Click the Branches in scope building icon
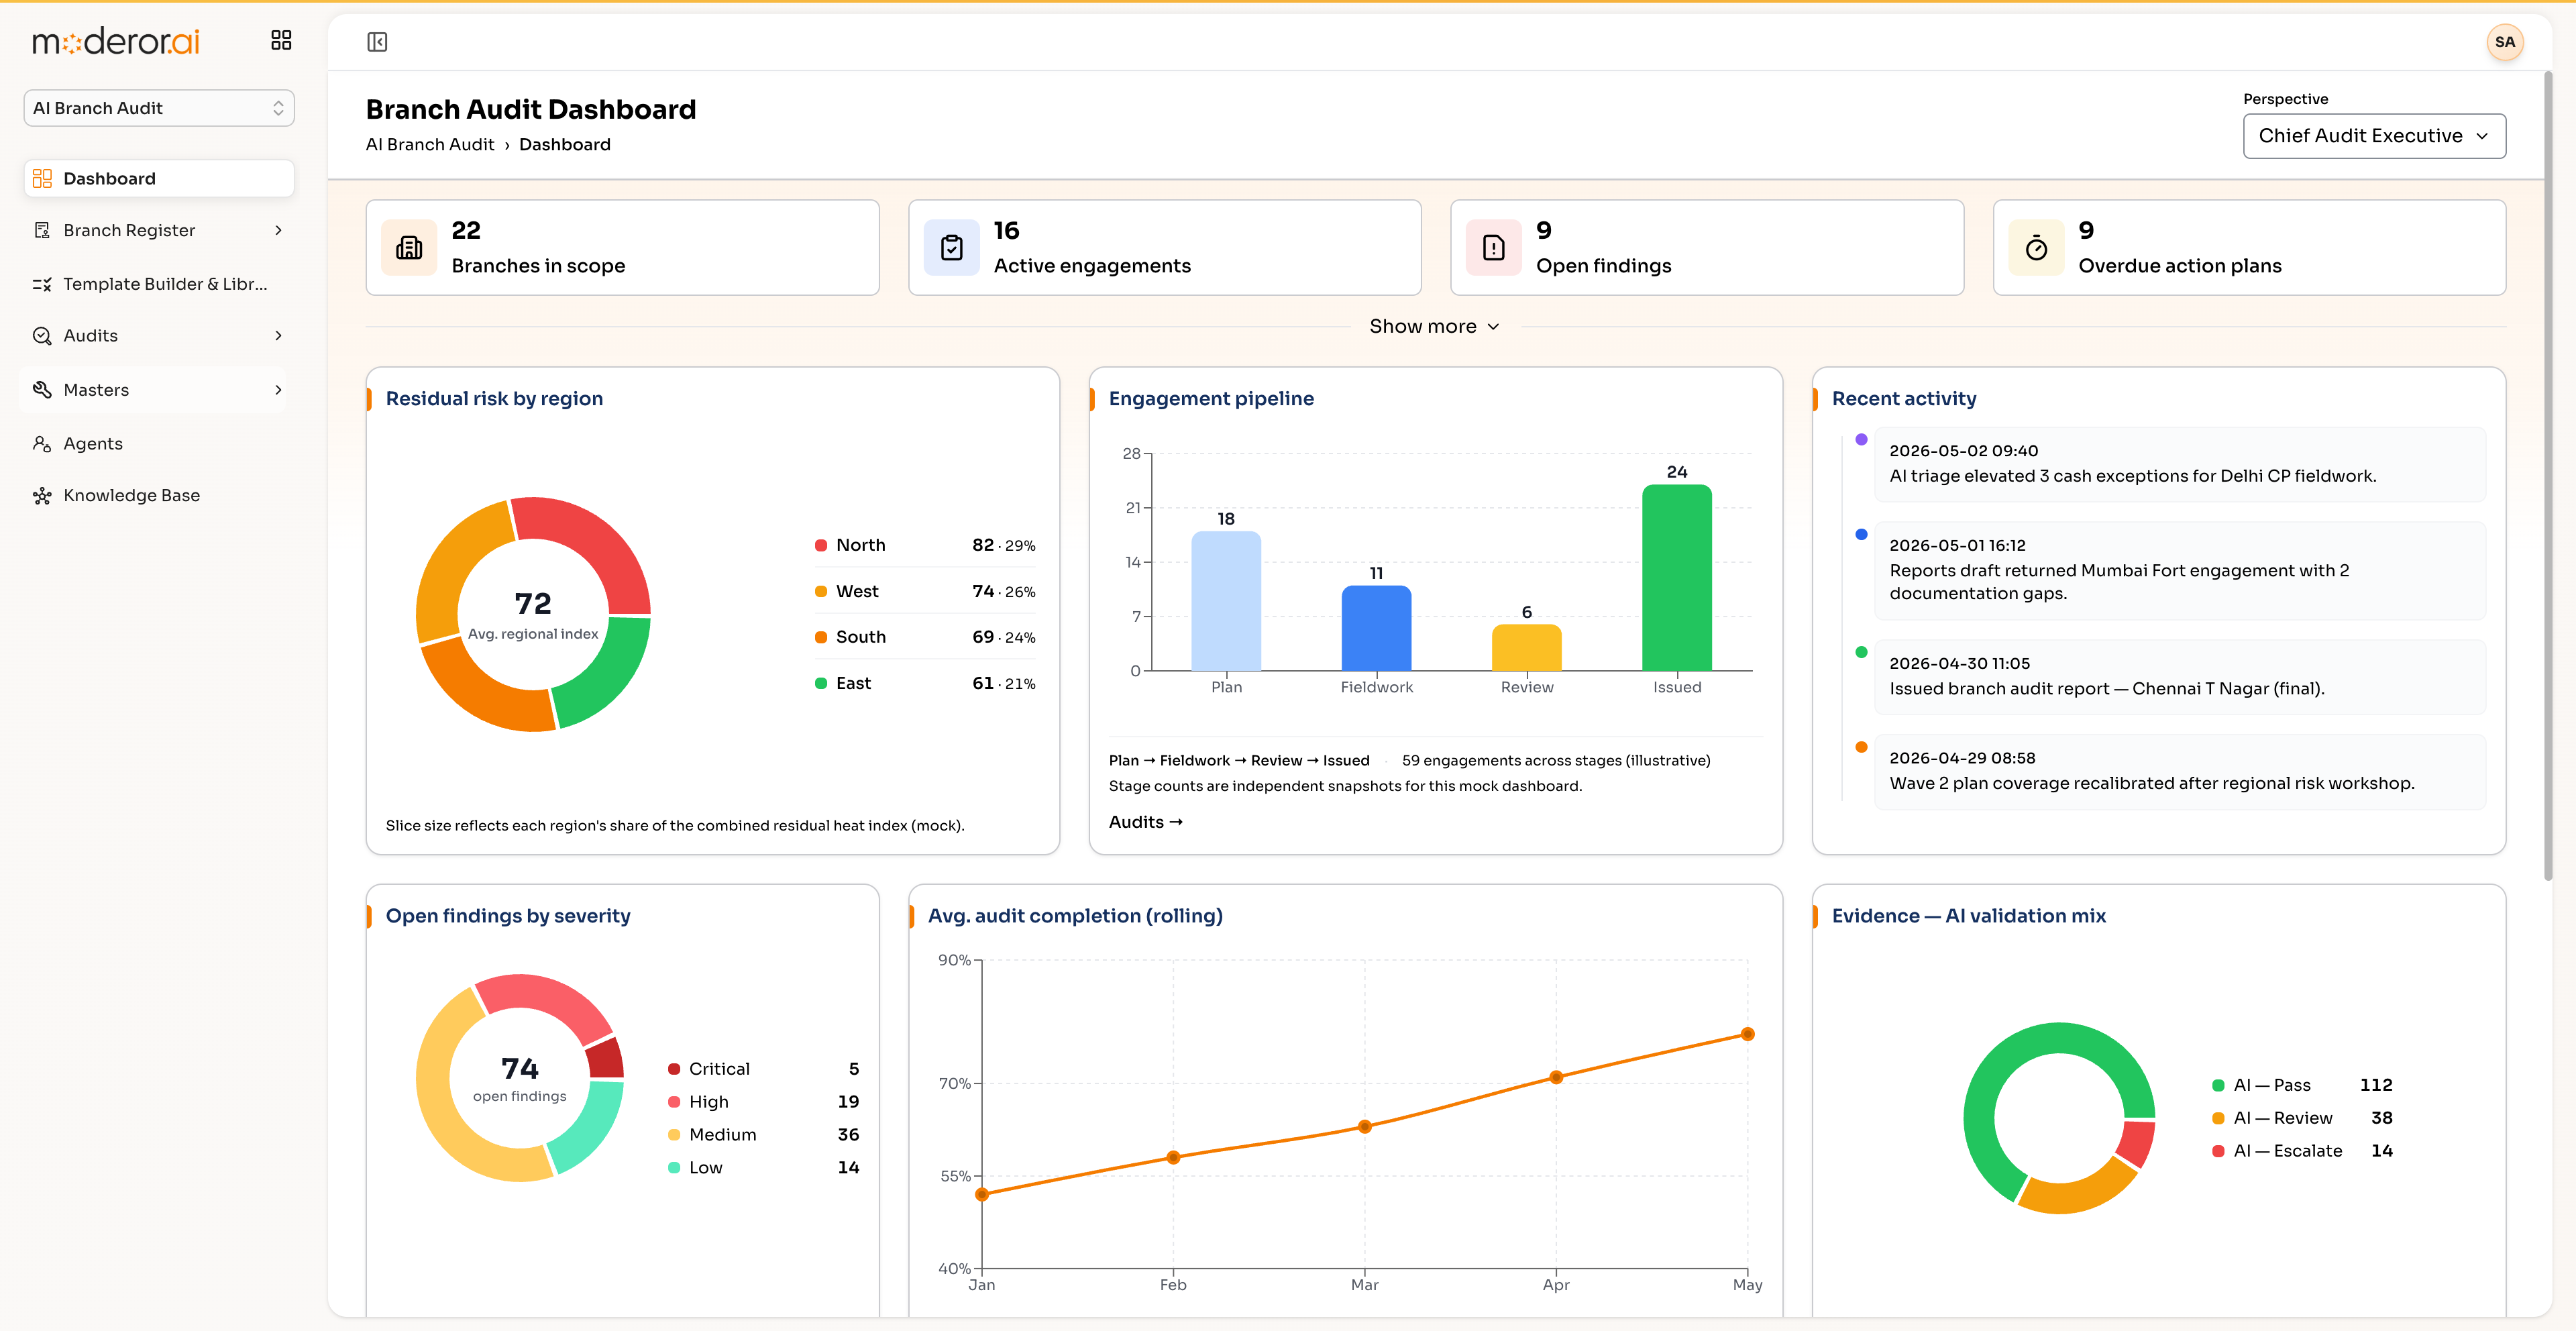2576x1331 pixels. [x=409, y=247]
